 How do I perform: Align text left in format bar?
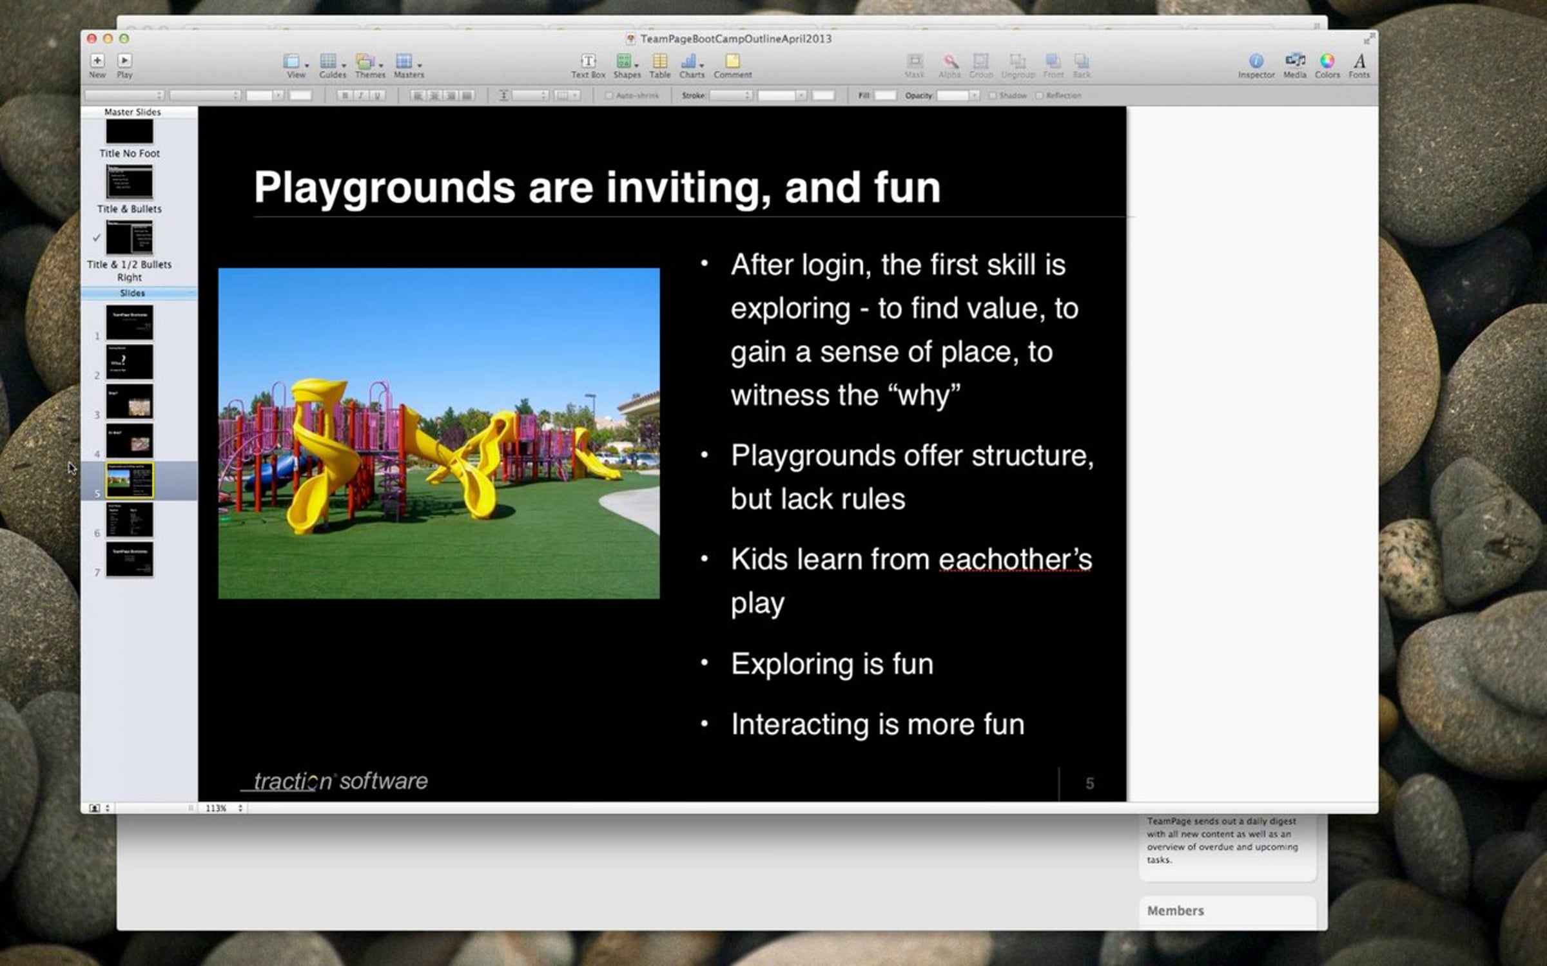point(418,95)
